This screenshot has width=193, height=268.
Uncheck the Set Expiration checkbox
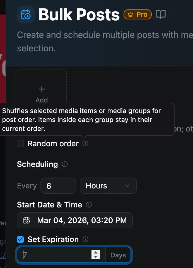click(20, 239)
